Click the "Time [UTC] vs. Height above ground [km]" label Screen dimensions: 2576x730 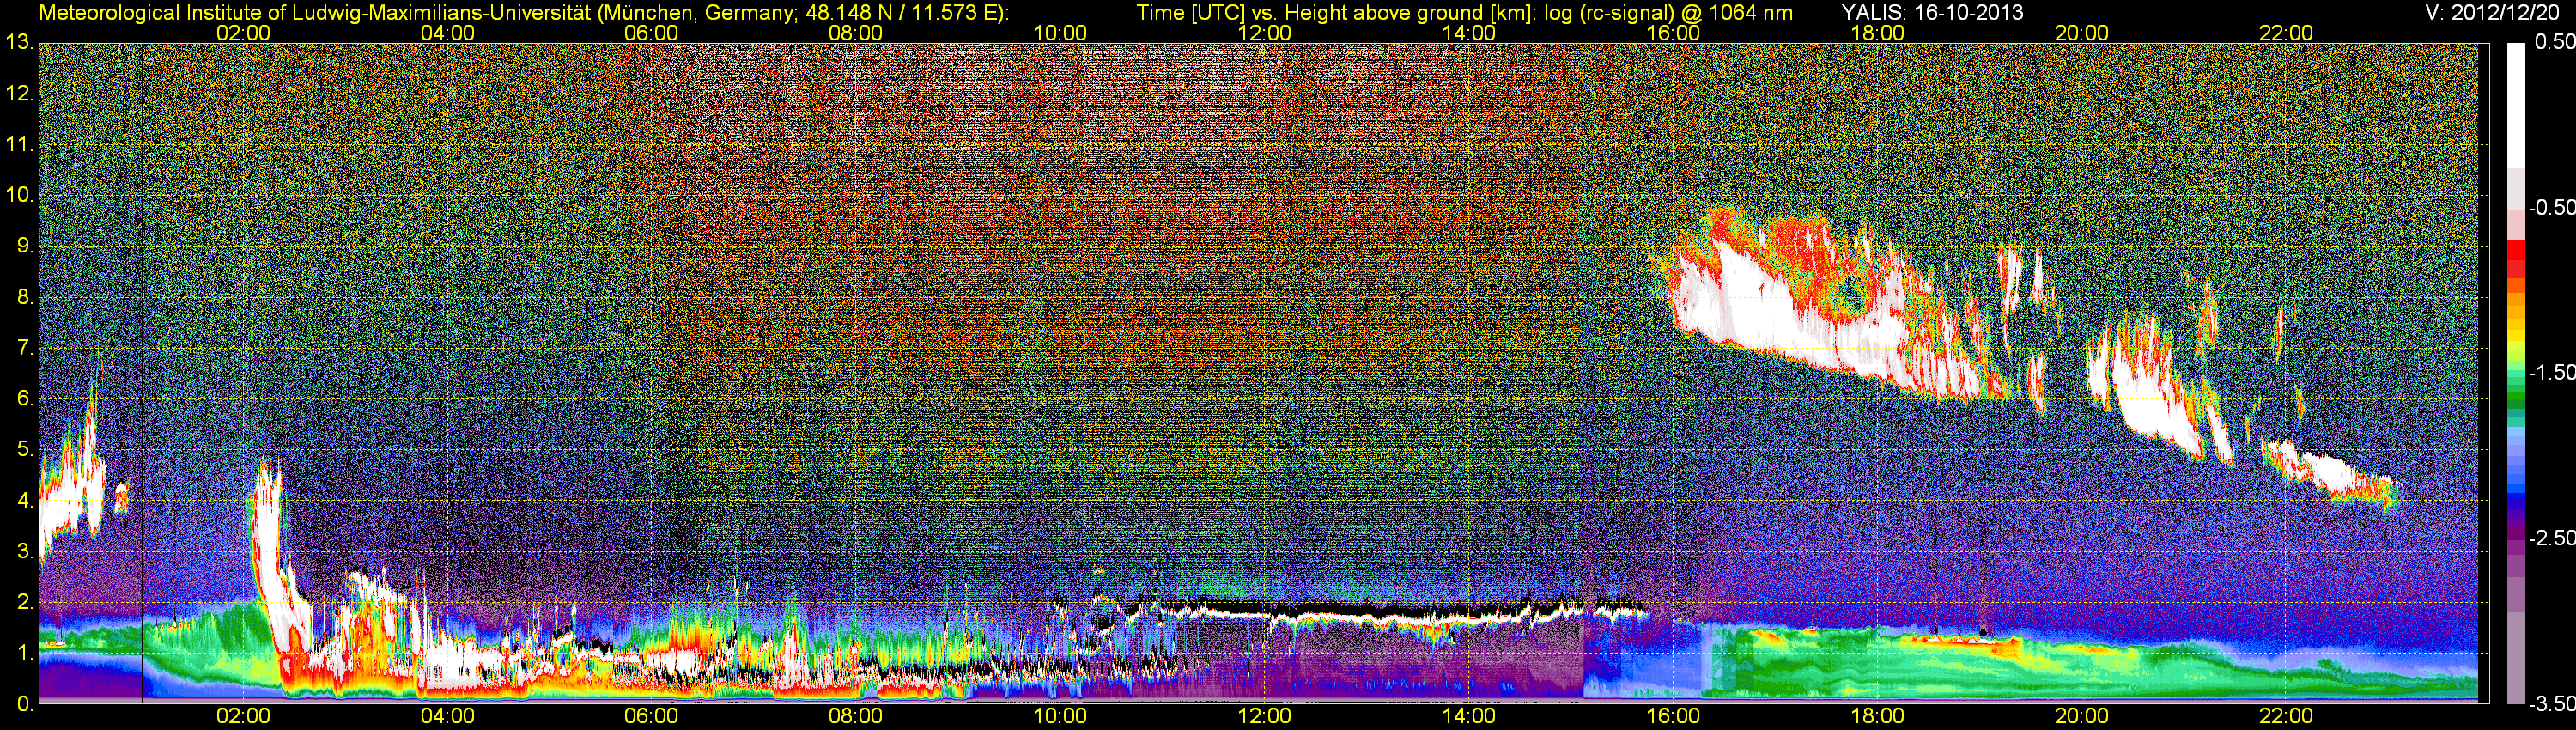[x=1334, y=12]
